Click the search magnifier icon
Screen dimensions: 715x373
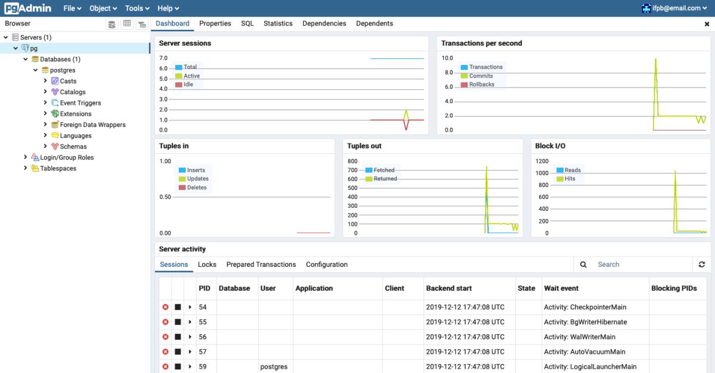coord(583,265)
